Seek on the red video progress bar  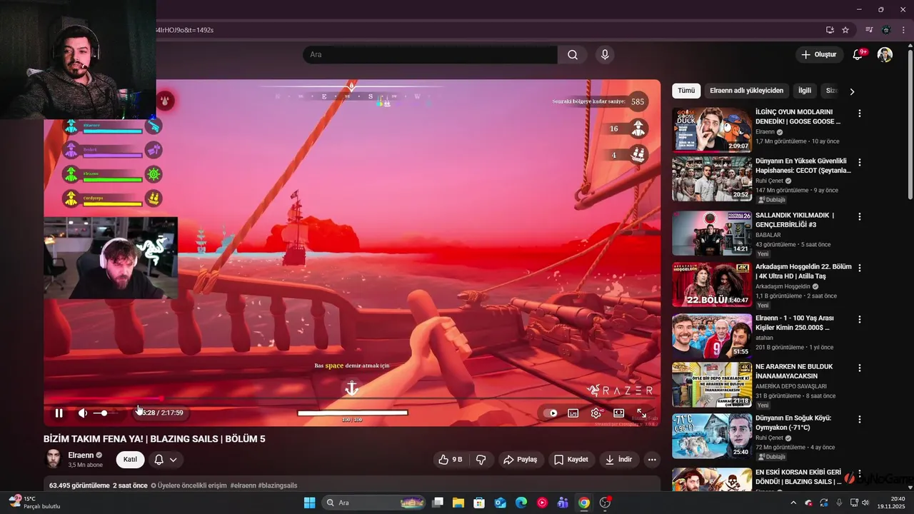coord(352,398)
